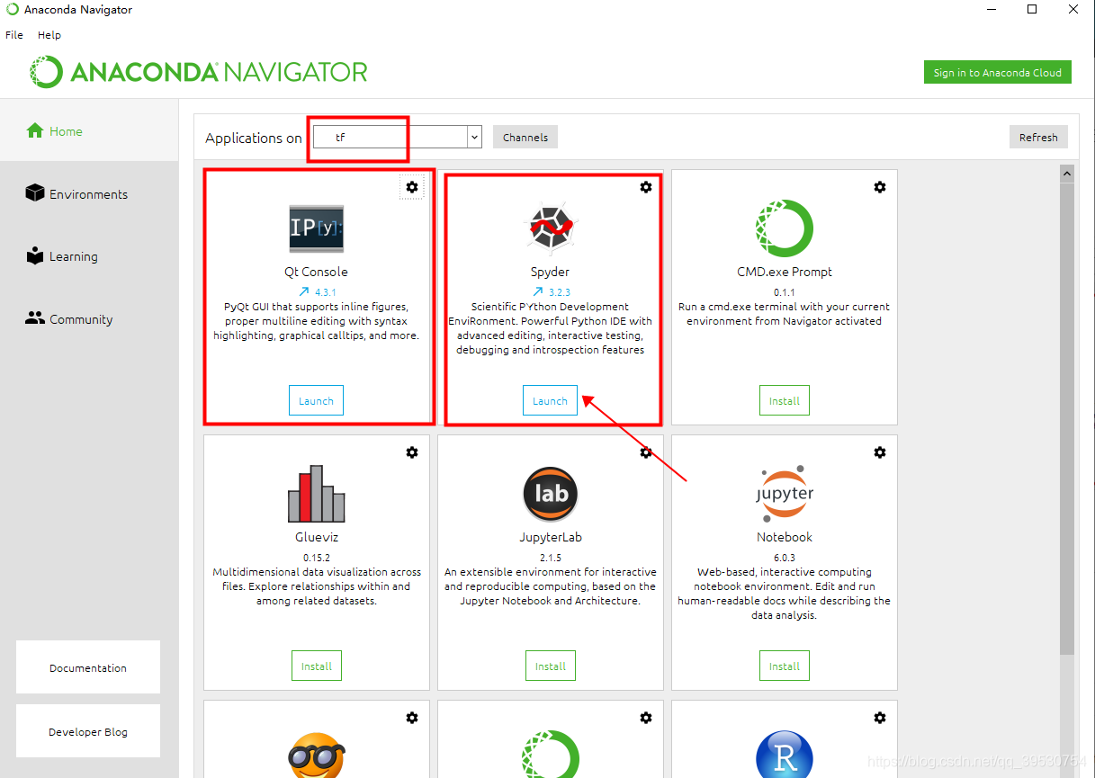Click the JupyterLab version 2.1.5 text

click(551, 558)
